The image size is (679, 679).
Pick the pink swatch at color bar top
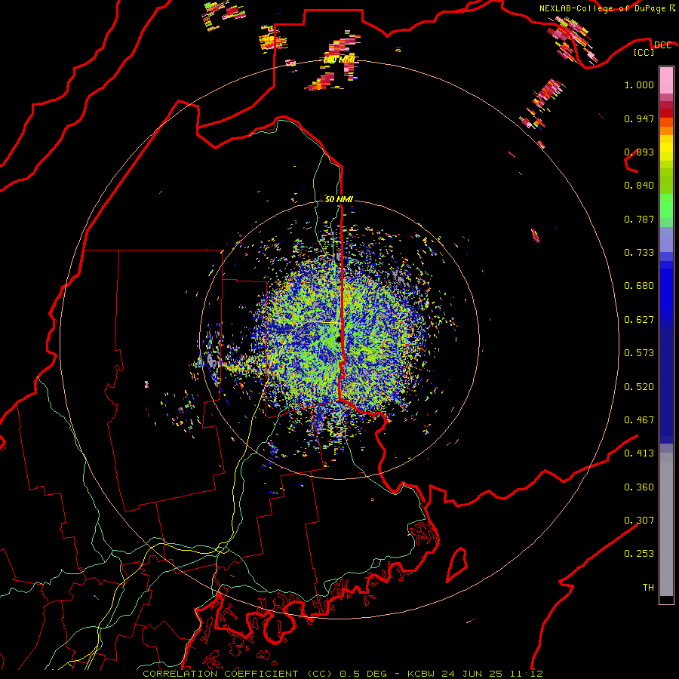coord(666,81)
